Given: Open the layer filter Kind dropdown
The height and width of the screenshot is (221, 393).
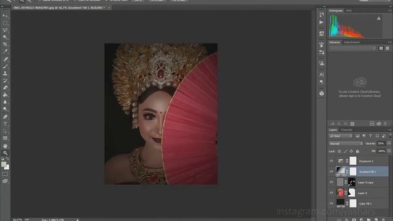Looking at the screenshot, I should pos(341,136).
